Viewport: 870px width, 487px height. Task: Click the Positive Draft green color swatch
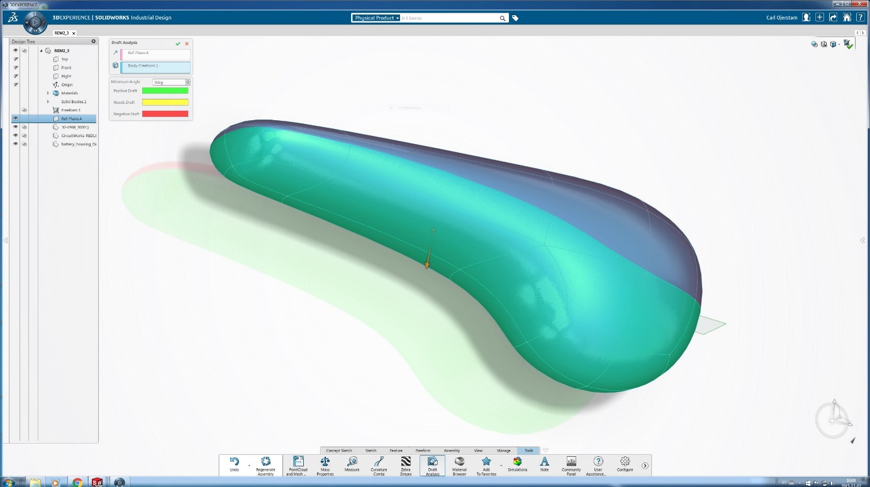tap(165, 91)
